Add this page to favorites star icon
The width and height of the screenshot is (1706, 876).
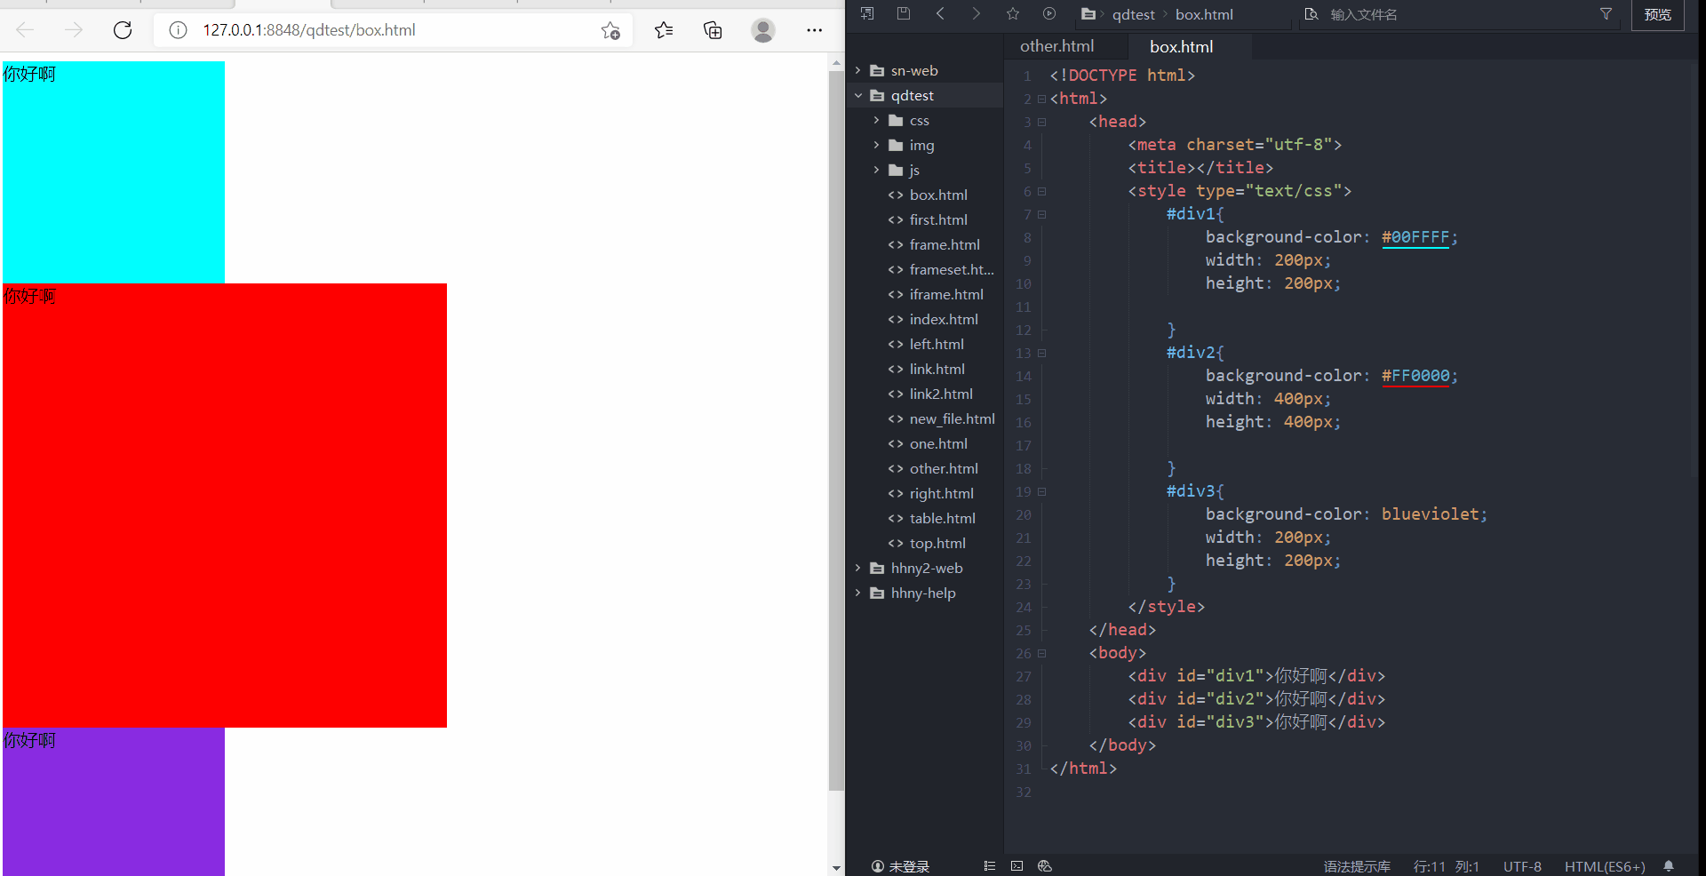(610, 30)
